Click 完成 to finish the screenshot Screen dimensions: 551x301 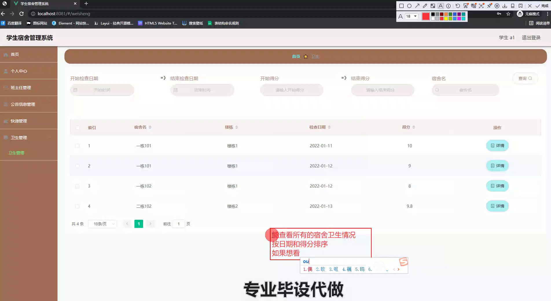click(542, 6)
